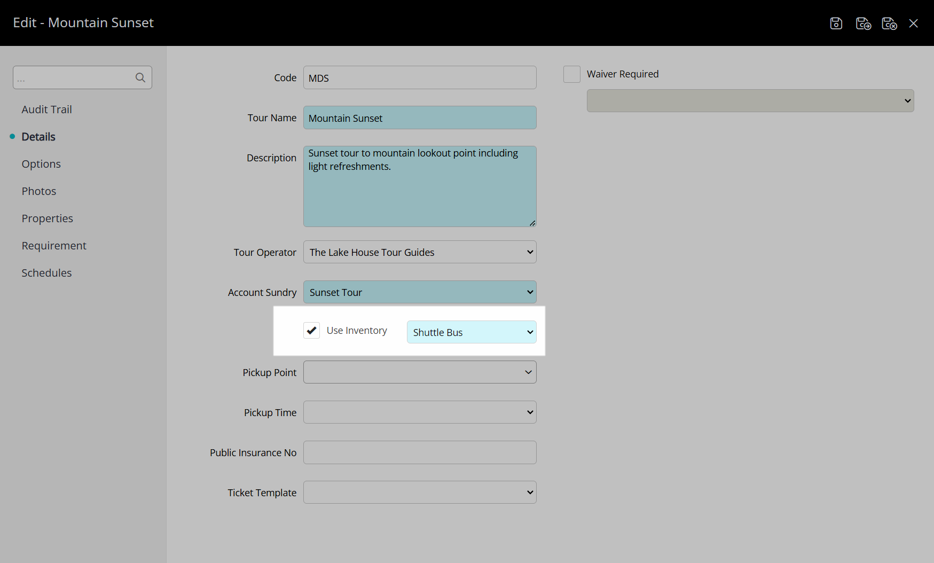Open the Account Sundry dropdown
This screenshot has width=934, height=563.
point(420,292)
